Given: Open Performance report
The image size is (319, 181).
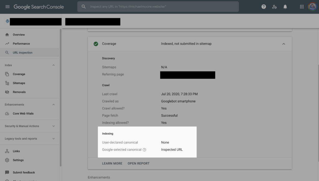Looking at the screenshot, I should (30, 44).
